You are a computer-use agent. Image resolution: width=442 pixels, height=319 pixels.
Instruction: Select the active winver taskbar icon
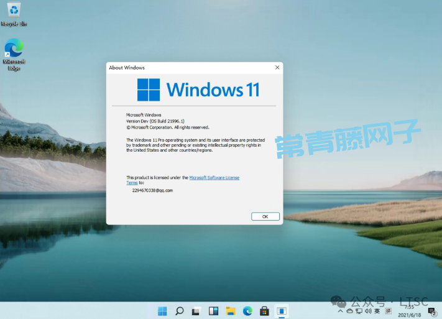282,311
